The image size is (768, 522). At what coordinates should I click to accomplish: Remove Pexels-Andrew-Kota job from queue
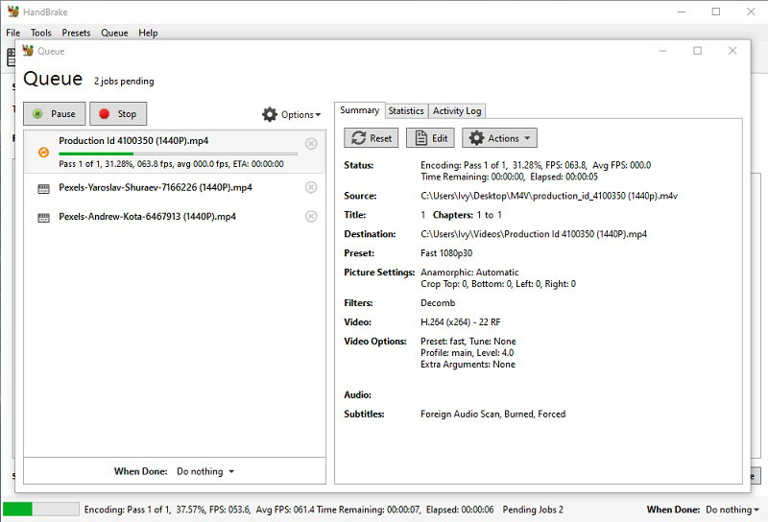(x=311, y=217)
